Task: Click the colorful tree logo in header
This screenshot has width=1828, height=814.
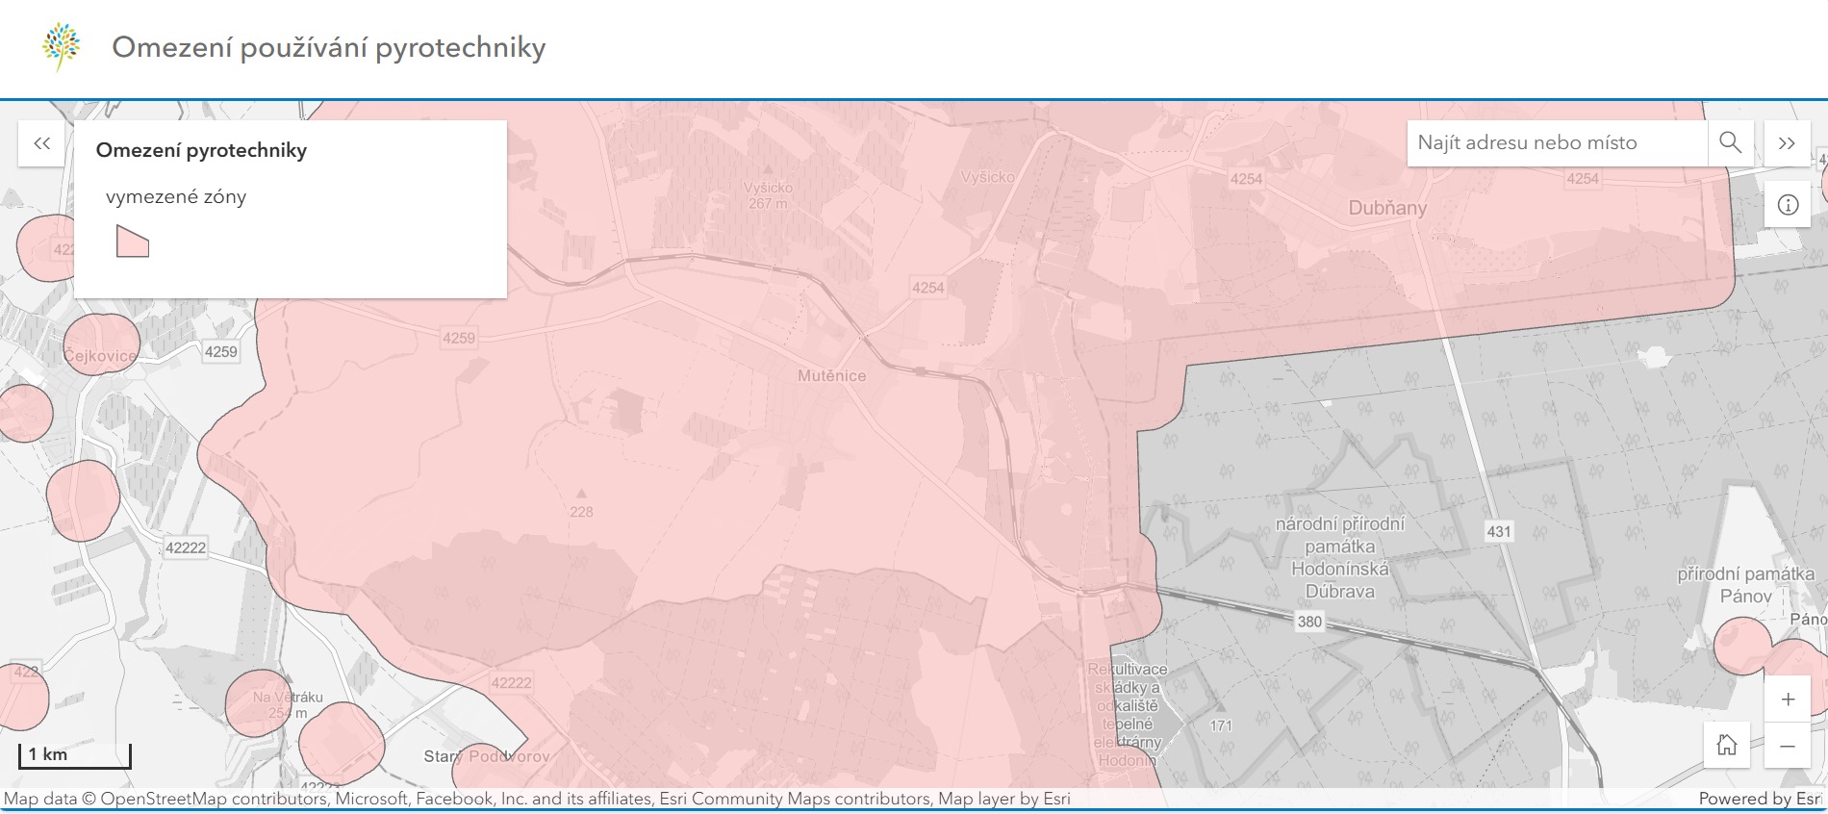Action: pyautogui.click(x=62, y=47)
